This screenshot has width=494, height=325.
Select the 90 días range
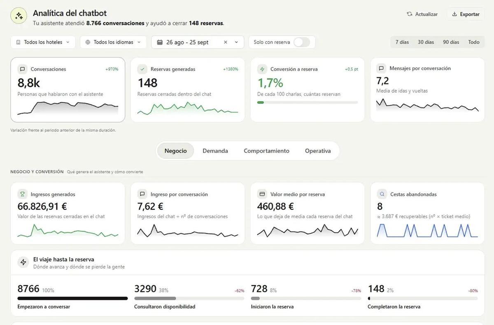point(451,42)
